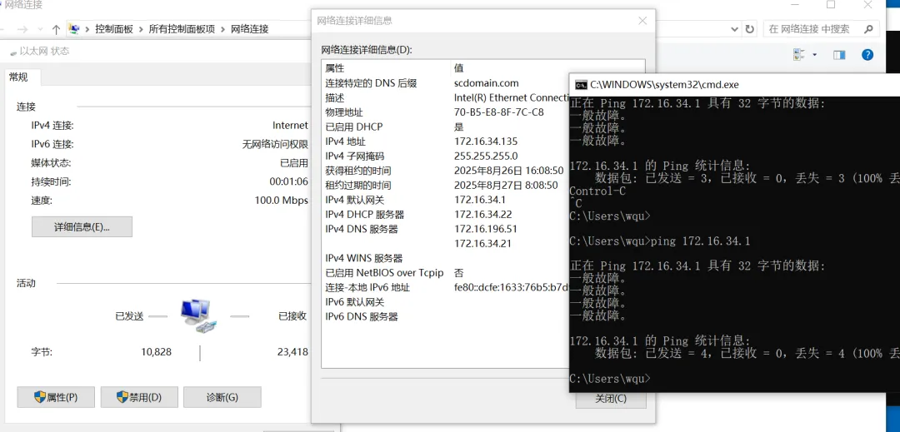Click the network activity computers icon
Image resolution: width=900 pixels, height=432 pixels.
pyautogui.click(x=198, y=315)
